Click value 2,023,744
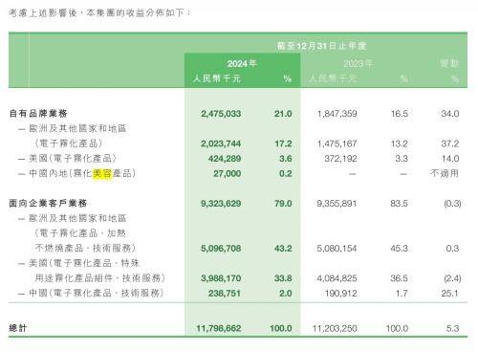The width and height of the screenshot is (478, 352). coord(221,143)
